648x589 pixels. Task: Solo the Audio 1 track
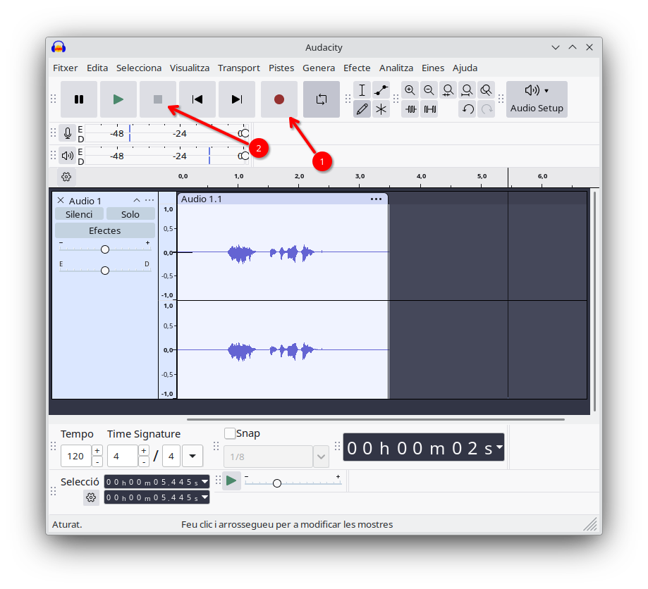pos(130,214)
